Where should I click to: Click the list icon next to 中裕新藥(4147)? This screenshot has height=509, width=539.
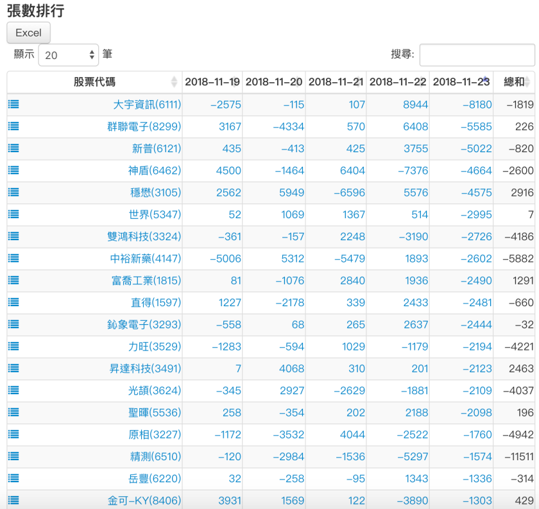coord(13,258)
